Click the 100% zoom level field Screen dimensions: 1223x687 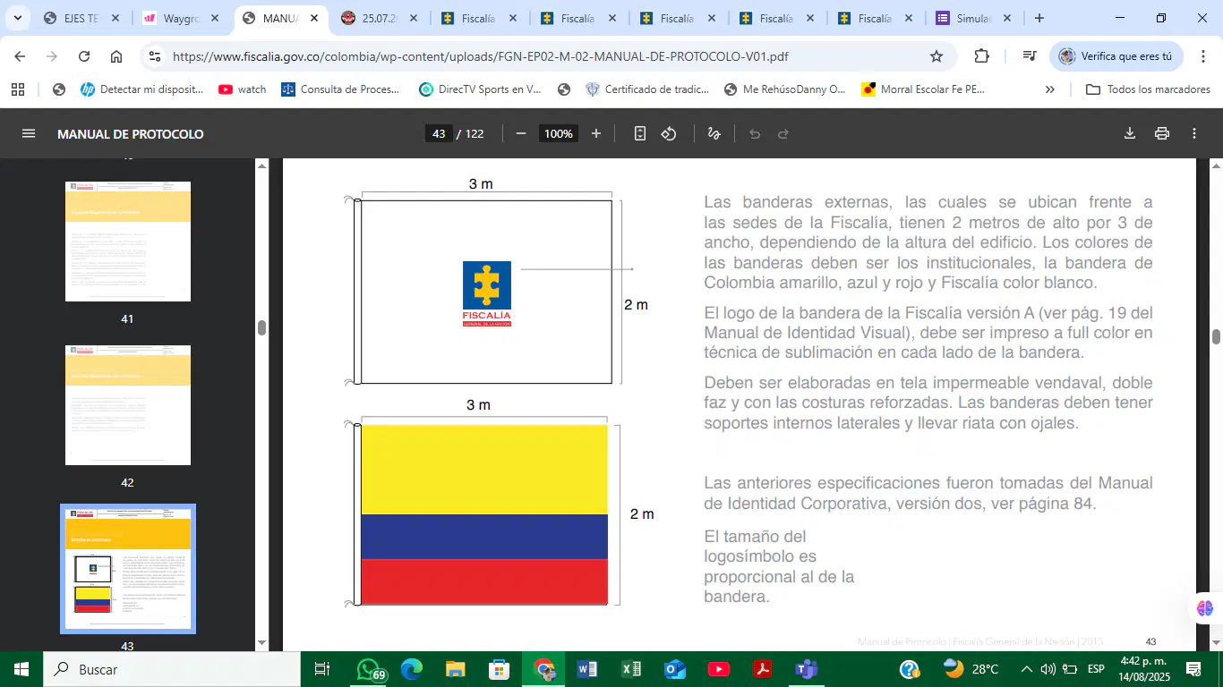coord(559,134)
